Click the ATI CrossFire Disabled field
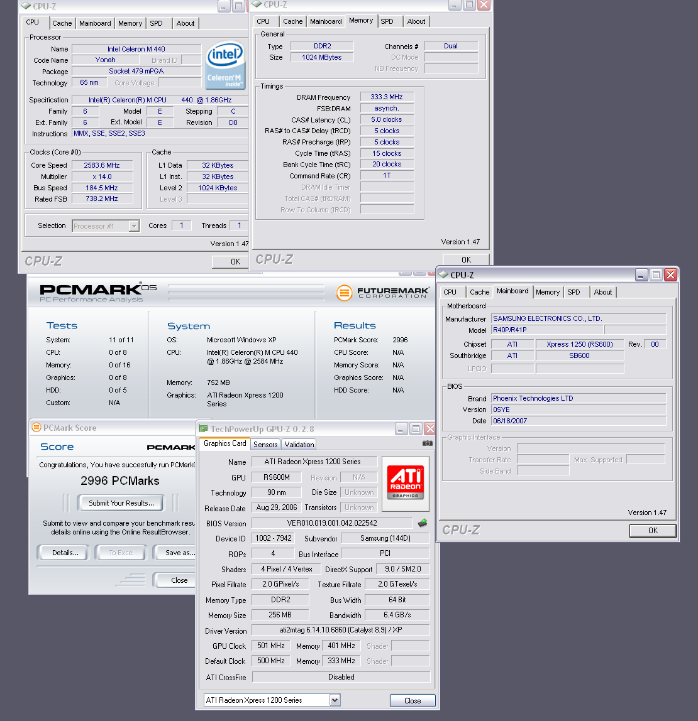This screenshot has width=698, height=721. coord(341,677)
